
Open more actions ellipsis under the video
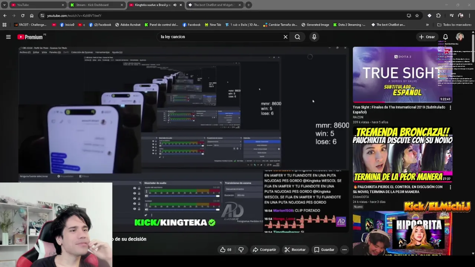click(344, 250)
